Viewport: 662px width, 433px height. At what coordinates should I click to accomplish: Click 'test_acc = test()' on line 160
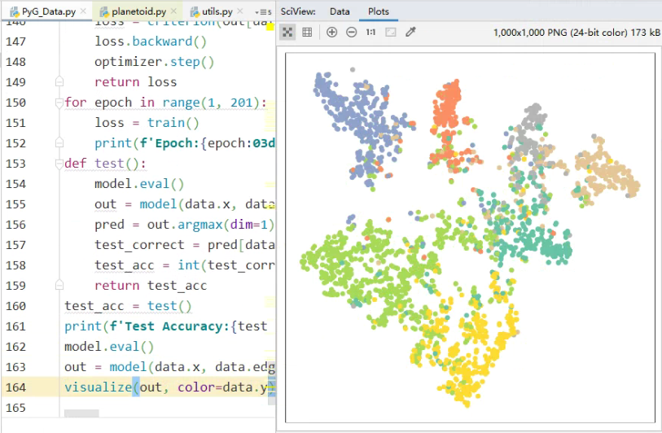coord(128,305)
